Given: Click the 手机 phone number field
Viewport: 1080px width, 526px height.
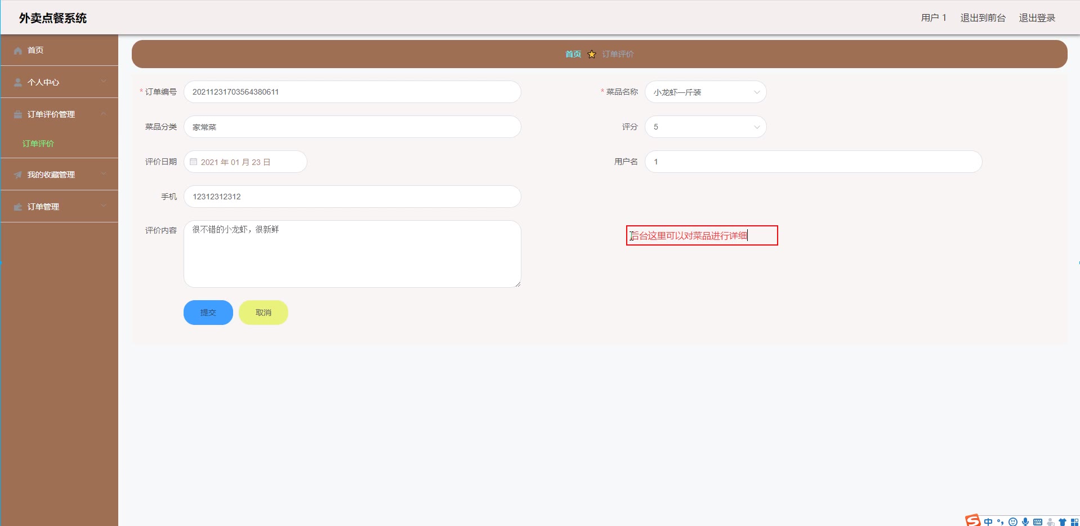Looking at the screenshot, I should [x=352, y=197].
